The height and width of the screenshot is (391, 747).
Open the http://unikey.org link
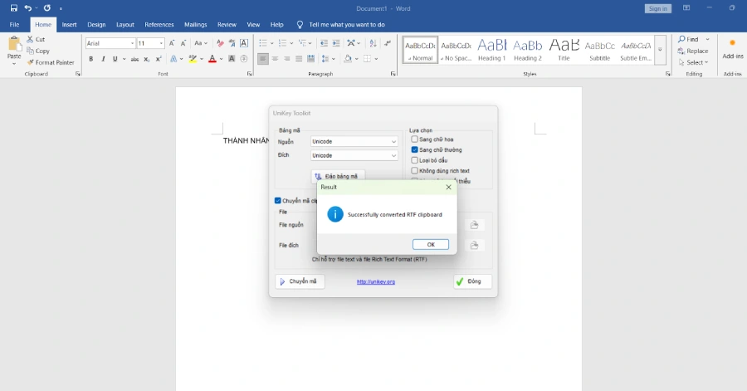pyautogui.click(x=376, y=282)
